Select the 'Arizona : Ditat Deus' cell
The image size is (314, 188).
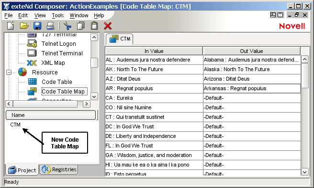pyautogui.click(x=252, y=79)
